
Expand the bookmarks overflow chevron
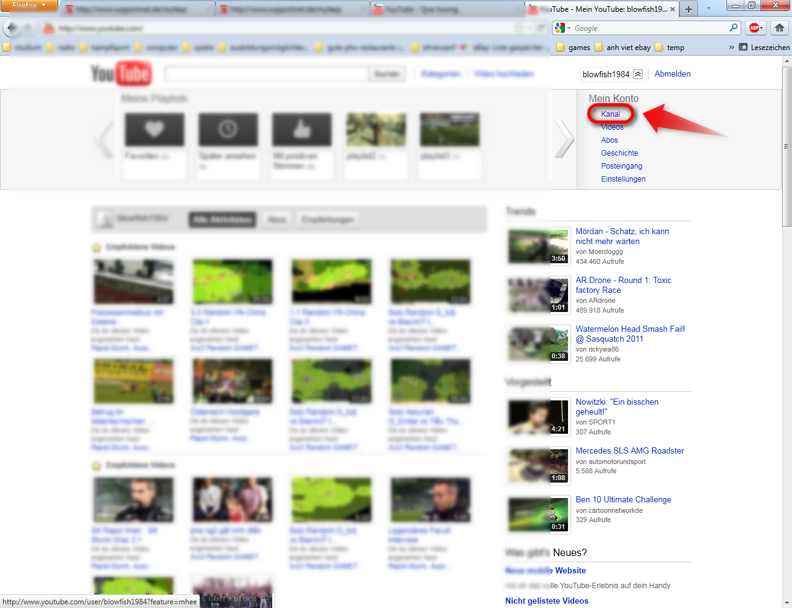click(732, 47)
